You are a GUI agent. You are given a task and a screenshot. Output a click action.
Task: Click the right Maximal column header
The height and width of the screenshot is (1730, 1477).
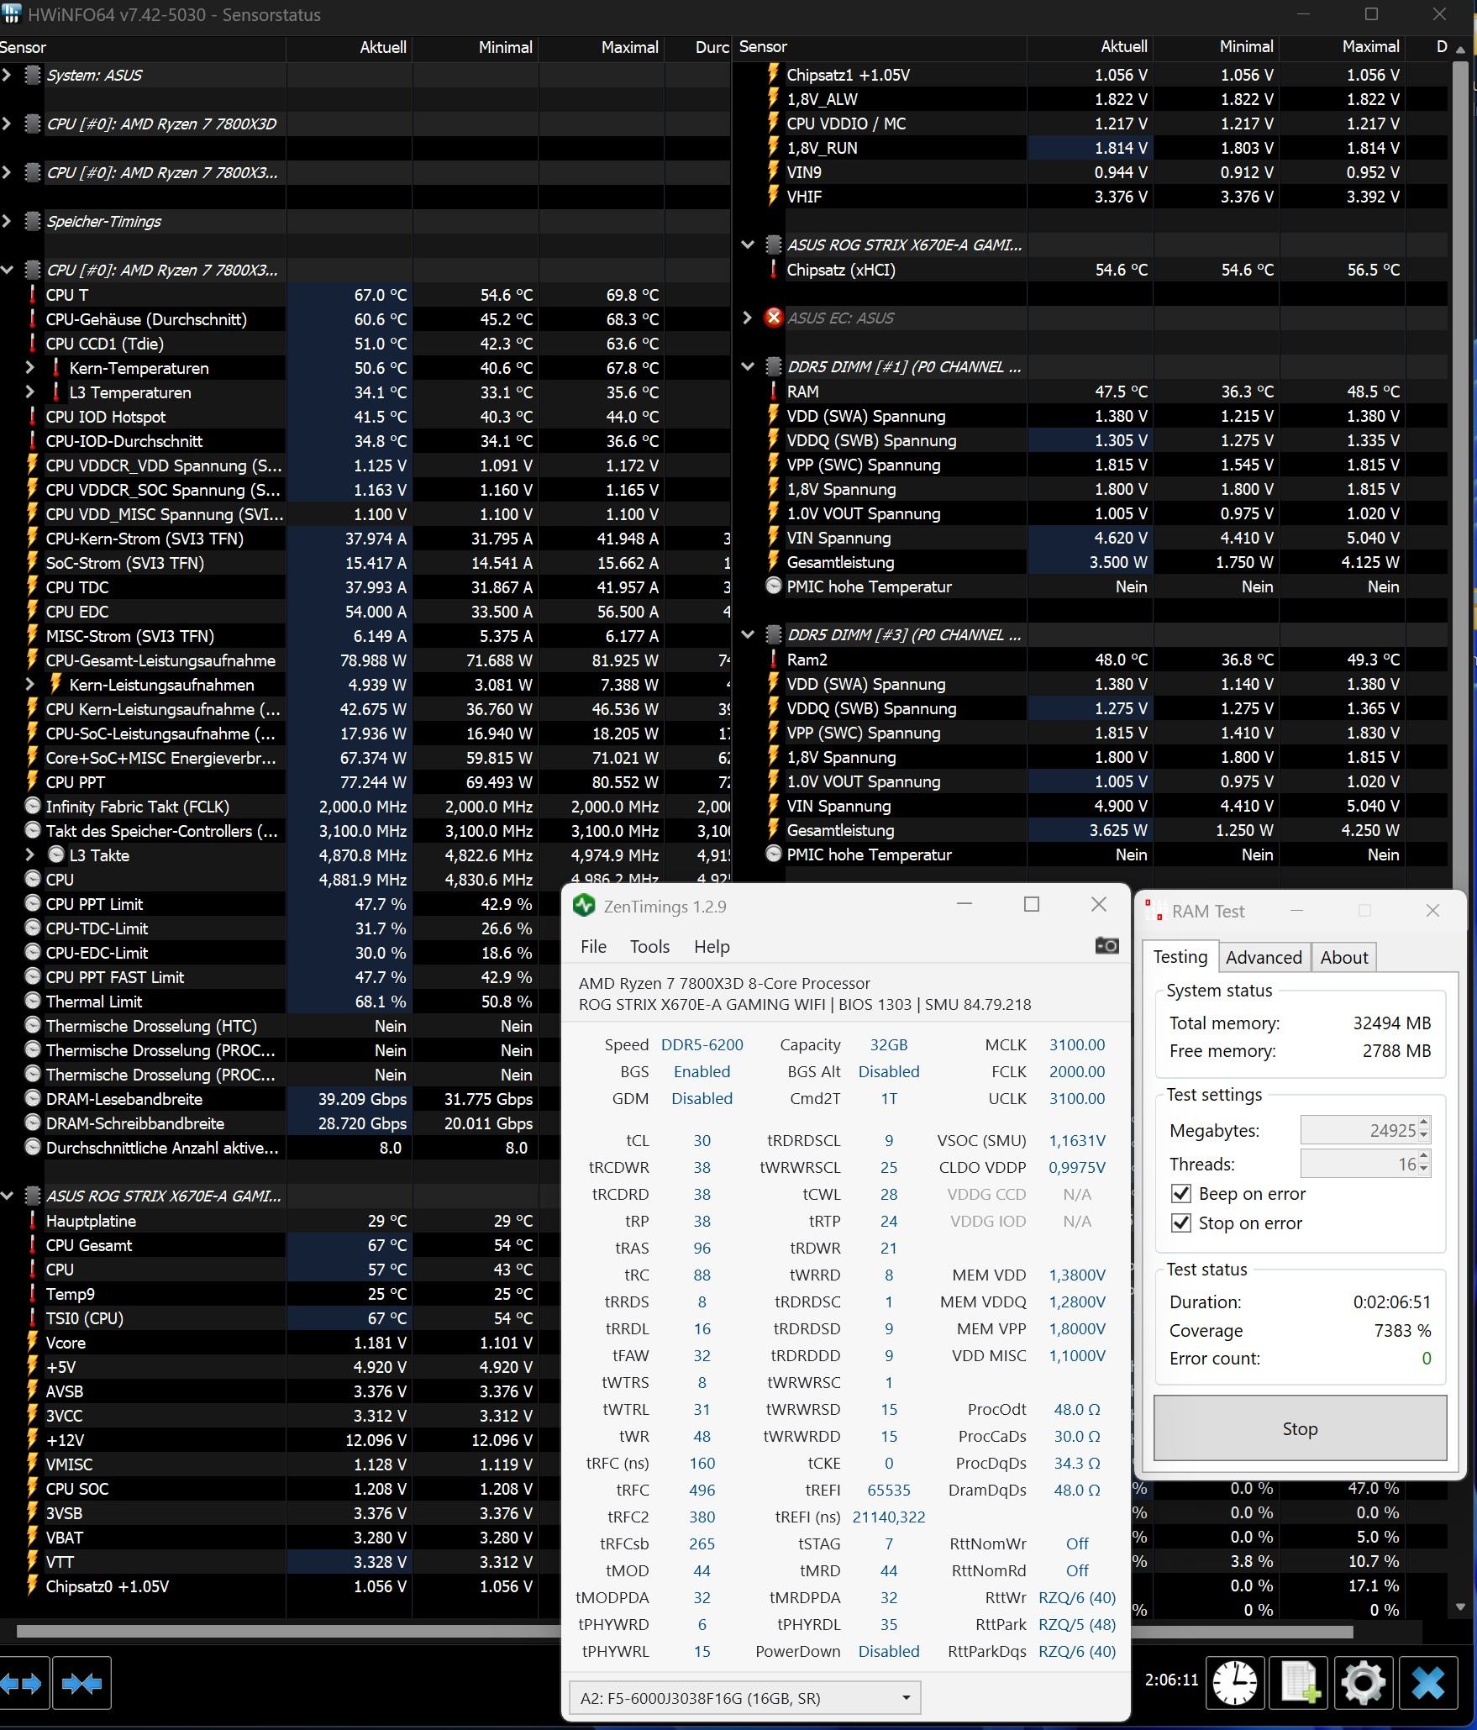tap(1343, 47)
